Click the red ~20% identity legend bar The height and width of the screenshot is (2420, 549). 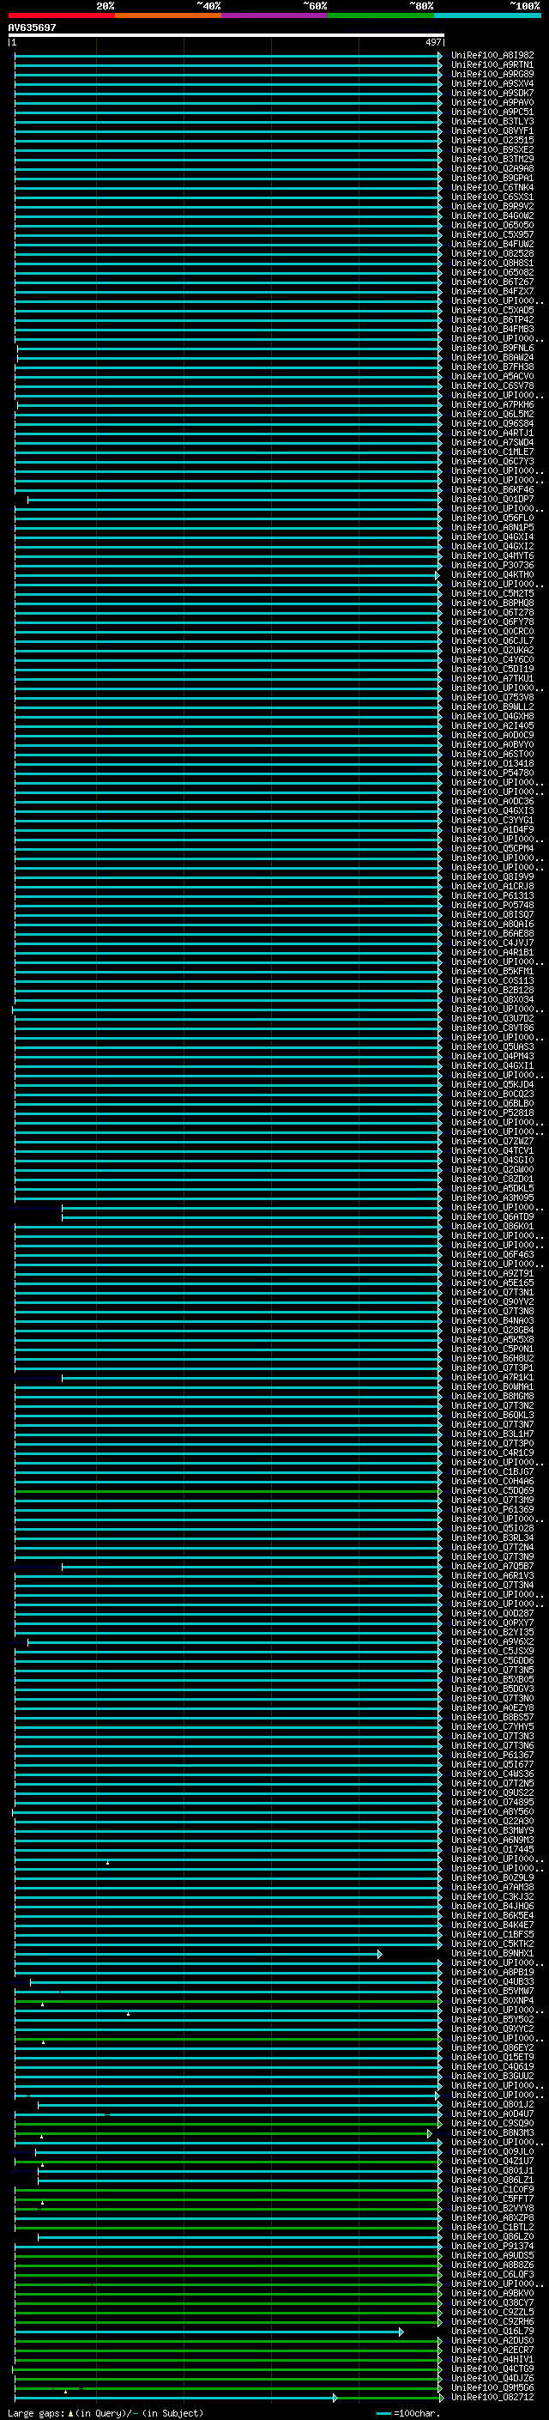(61, 15)
